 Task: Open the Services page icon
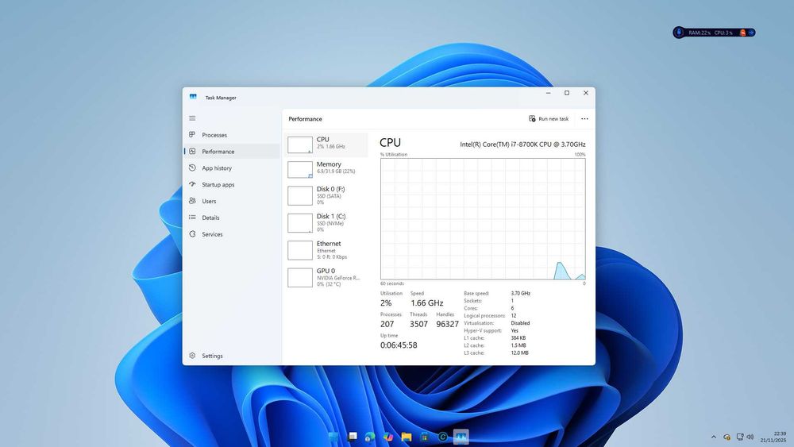[x=192, y=234]
